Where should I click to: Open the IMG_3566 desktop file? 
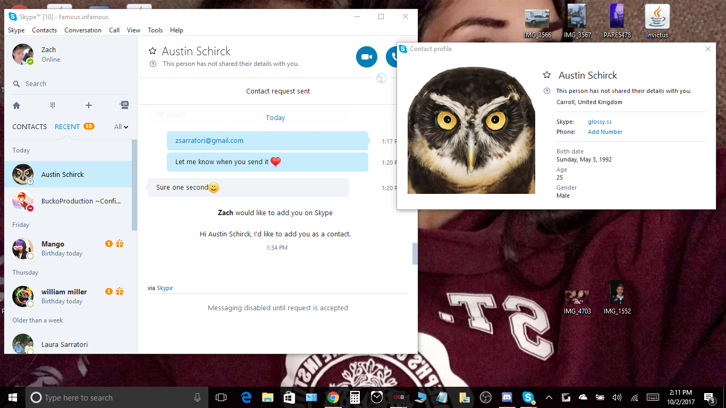click(x=537, y=22)
